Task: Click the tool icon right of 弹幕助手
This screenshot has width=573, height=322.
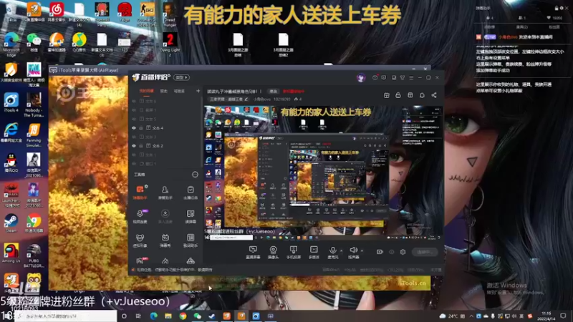Action: point(165,192)
